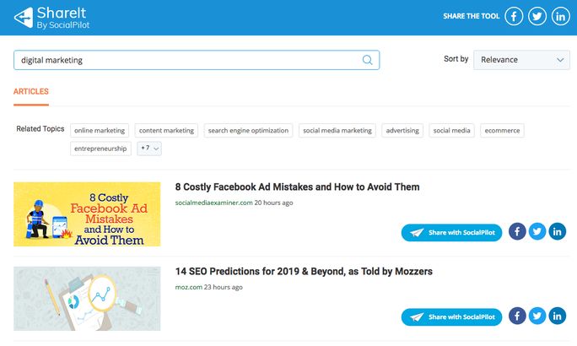577x346 pixels.
Task: Share Facebook Ad Mistakes article with SocialPilot
Action: 451,233
